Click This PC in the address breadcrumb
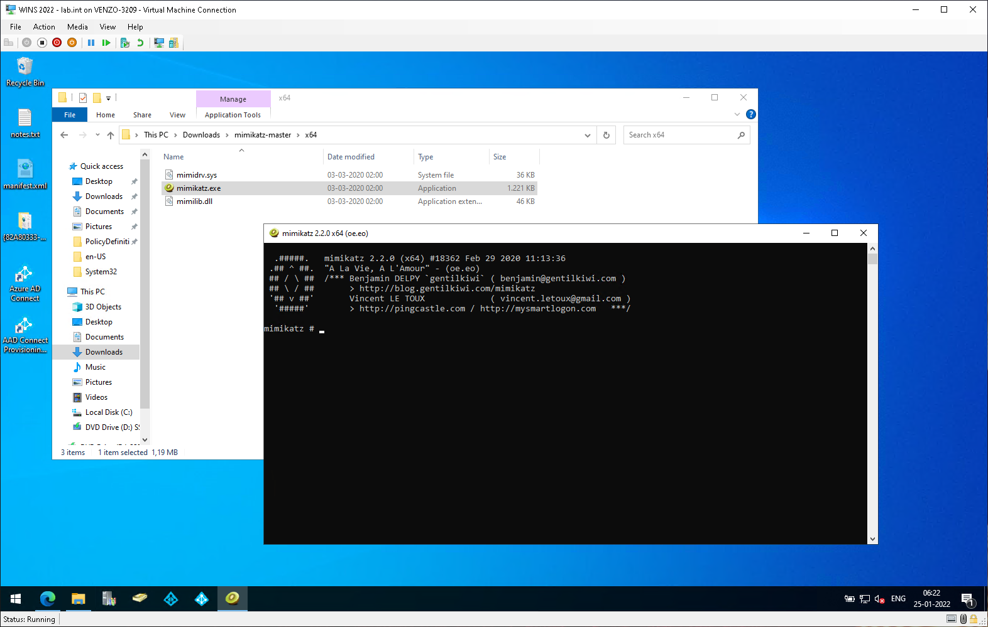 [156, 135]
